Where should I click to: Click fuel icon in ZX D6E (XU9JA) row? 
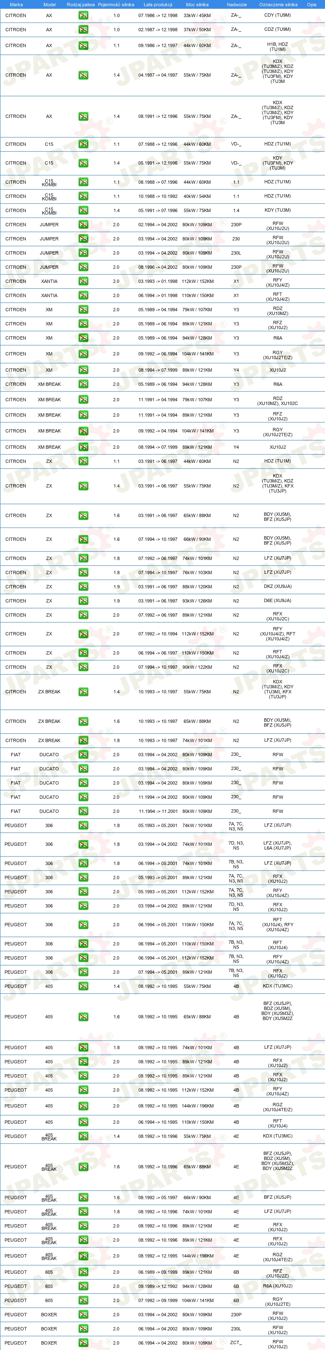coord(83,601)
